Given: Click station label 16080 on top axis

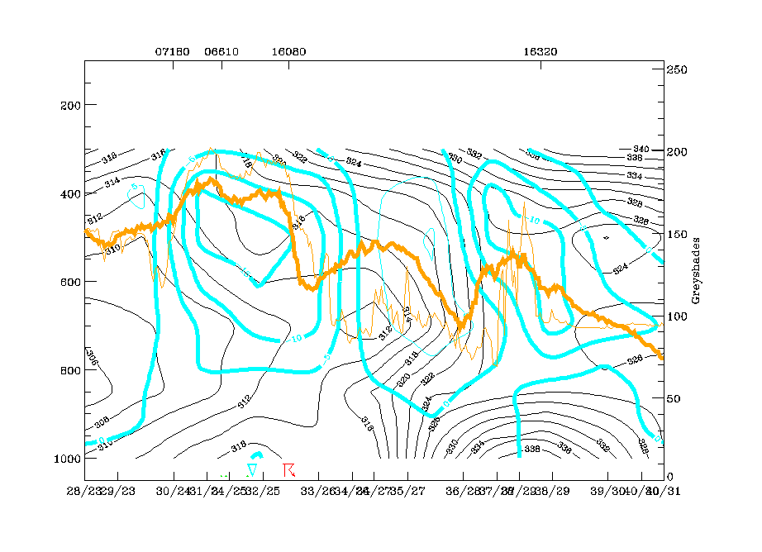Looking at the screenshot, I should (x=288, y=51).
